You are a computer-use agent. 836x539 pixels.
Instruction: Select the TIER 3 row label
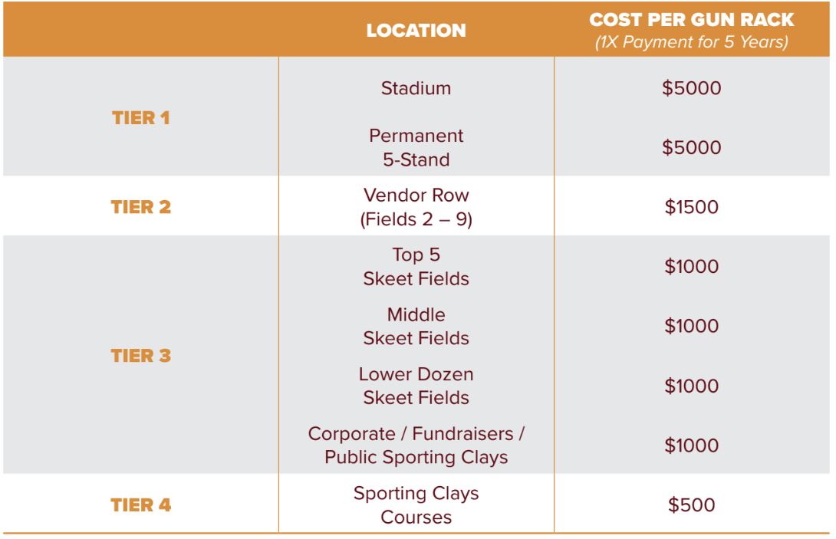tap(140, 356)
